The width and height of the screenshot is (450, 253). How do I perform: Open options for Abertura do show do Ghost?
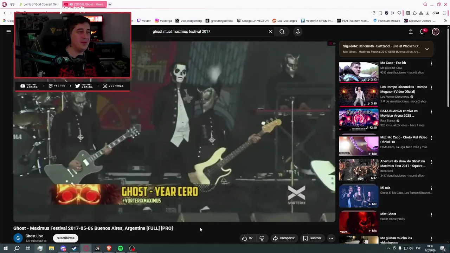[x=431, y=162]
